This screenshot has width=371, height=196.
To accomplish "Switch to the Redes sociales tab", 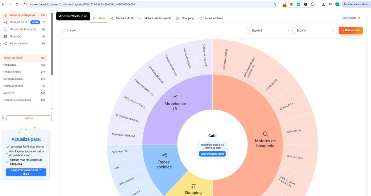I will (x=211, y=18).
